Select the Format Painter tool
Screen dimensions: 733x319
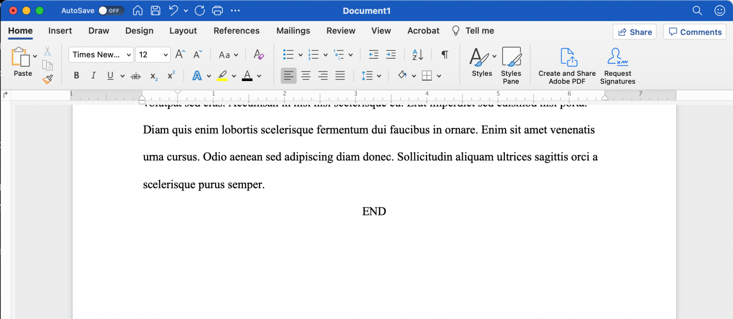[47, 79]
